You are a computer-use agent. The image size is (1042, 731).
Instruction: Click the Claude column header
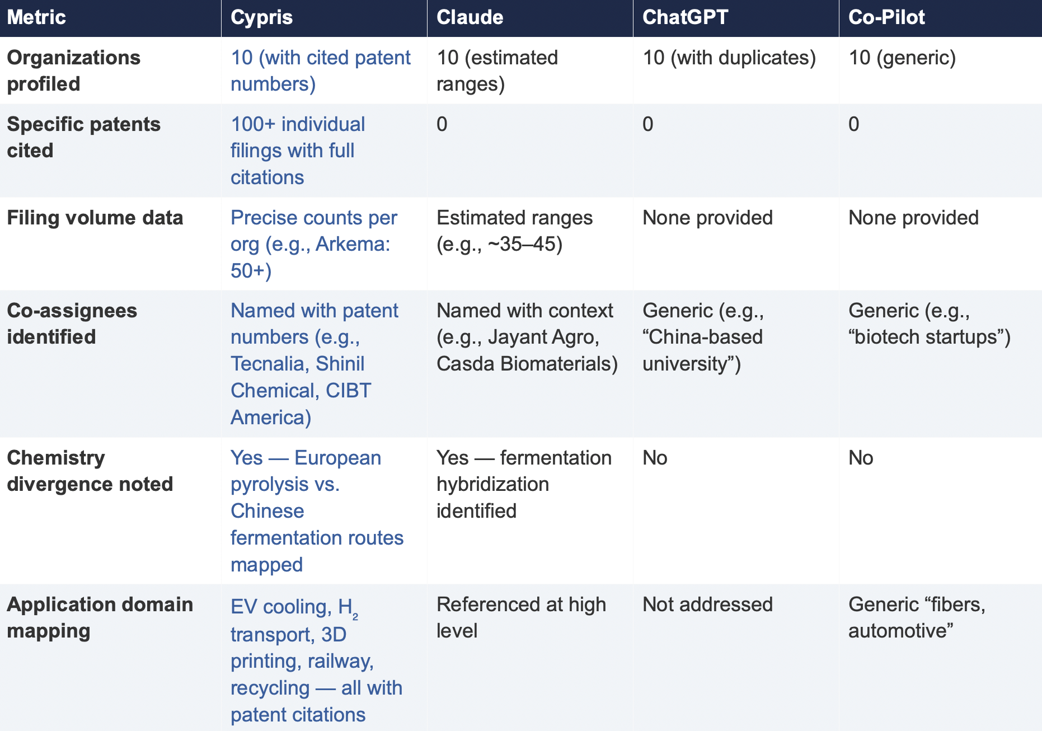coord(470,17)
